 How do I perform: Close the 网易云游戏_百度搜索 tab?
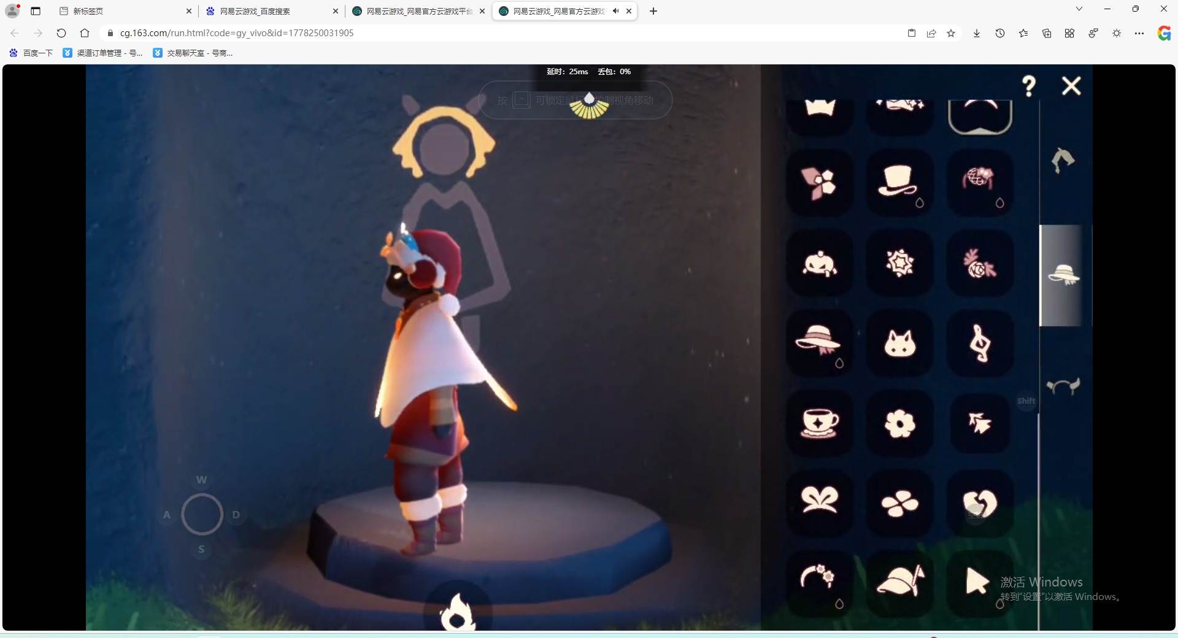tap(335, 11)
